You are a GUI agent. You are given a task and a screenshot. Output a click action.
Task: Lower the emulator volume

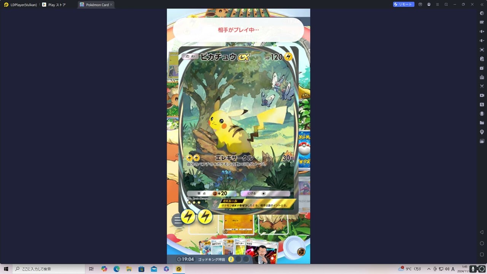tap(482, 41)
